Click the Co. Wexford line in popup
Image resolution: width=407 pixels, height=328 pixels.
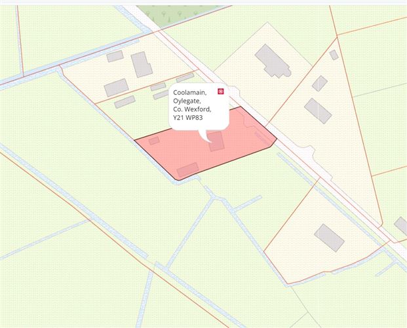[x=192, y=109]
